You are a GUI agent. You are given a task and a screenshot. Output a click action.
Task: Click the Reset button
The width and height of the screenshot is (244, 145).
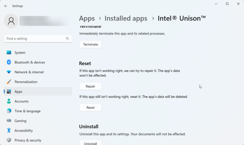(x=90, y=107)
